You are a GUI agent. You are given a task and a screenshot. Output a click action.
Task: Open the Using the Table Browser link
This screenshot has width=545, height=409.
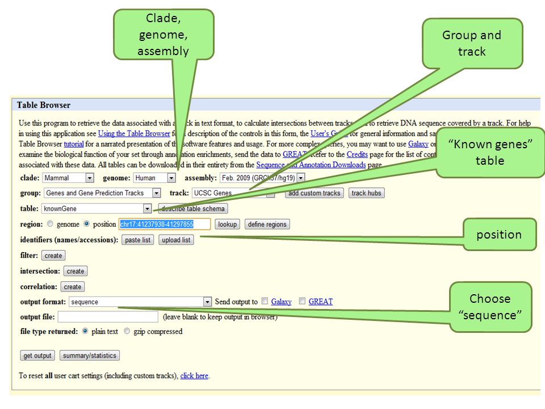point(134,133)
